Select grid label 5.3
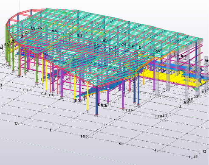 point(196,96)
